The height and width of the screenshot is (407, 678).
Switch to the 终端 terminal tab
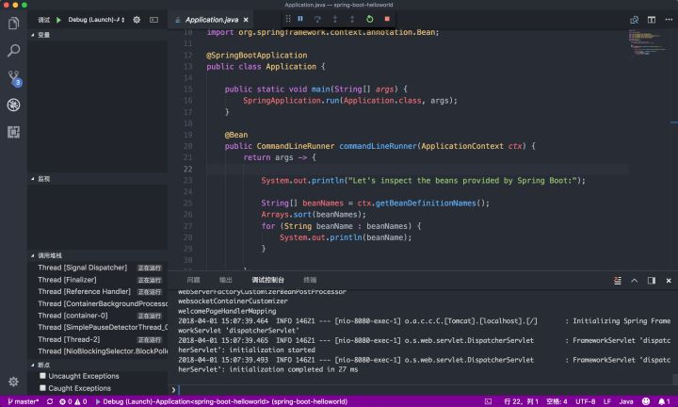pos(310,280)
